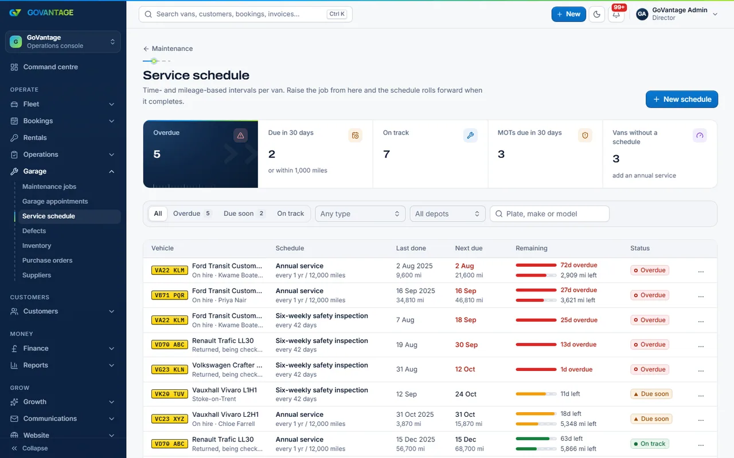Open the Any type dropdown

pyautogui.click(x=360, y=214)
